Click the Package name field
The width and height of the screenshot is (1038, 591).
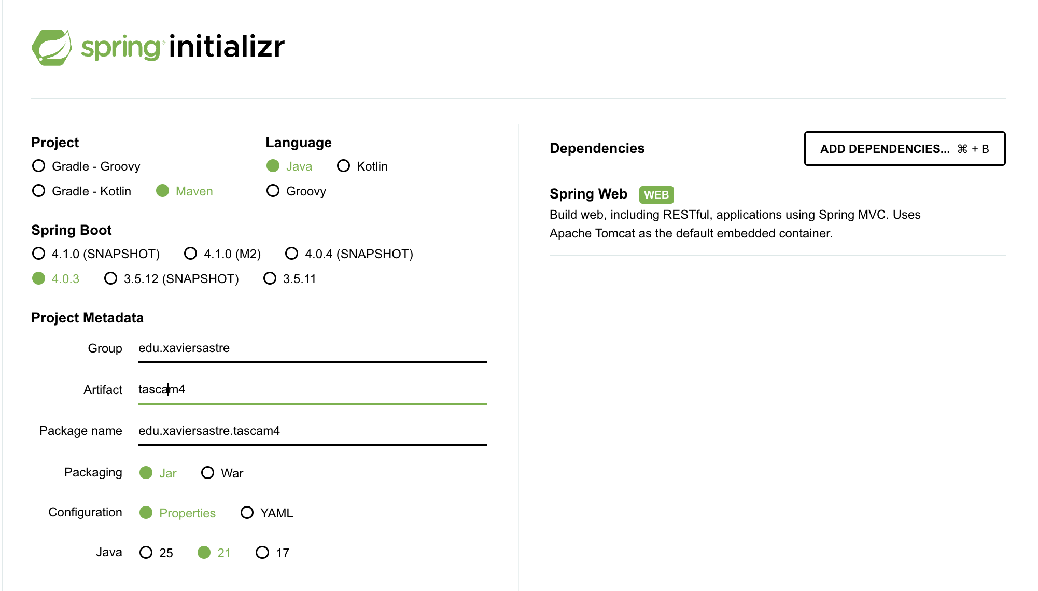click(x=312, y=431)
